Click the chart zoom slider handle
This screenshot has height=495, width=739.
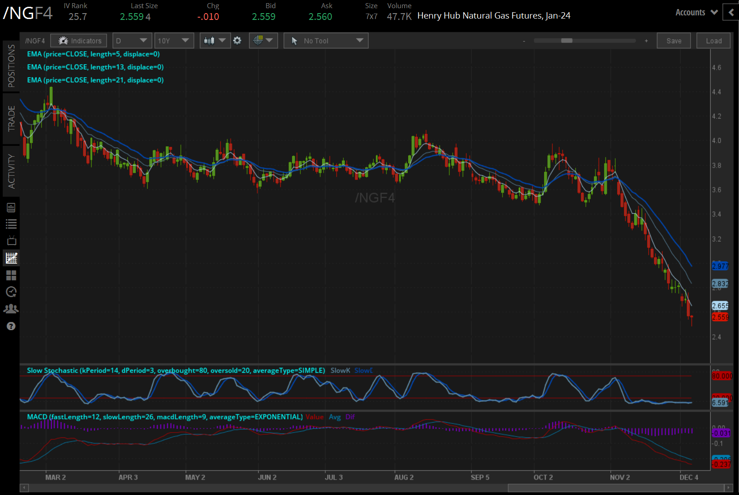click(x=566, y=41)
